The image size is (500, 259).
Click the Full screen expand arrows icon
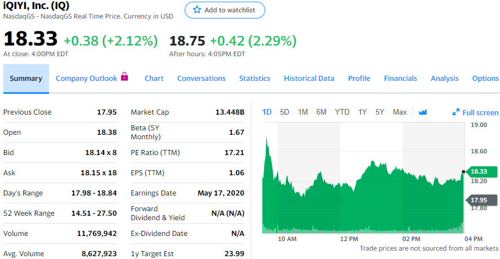[456, 112]
